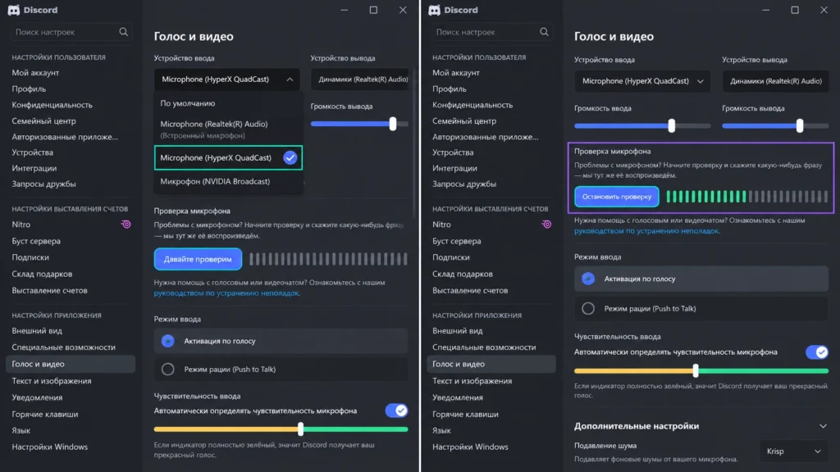Image resolution: width=840 pixels, height=472 pixels.
Task: Click the Остановить проверку button
Action: pos(617,197)
